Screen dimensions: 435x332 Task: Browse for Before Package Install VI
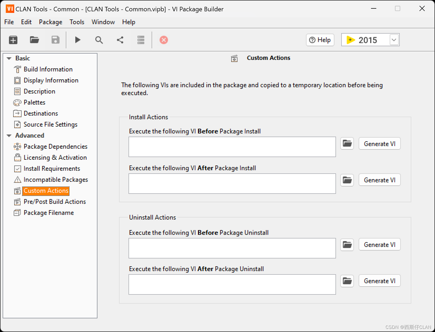pos(347,143)
